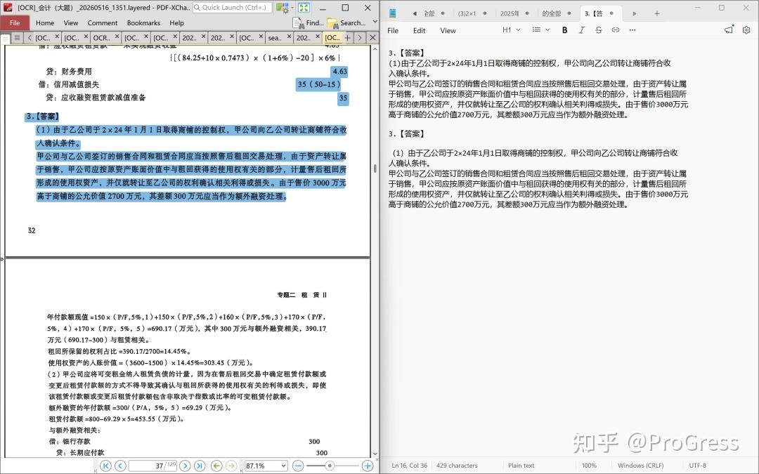This screenshot has height=474, width=759.
Task: Open the editor's Edit menu
Action: point(419,30)
